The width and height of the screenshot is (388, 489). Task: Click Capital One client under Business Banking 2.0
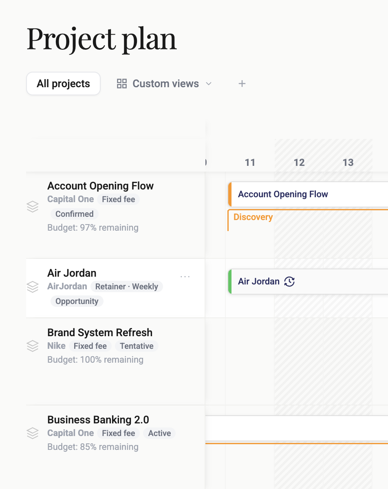point(71,433)
